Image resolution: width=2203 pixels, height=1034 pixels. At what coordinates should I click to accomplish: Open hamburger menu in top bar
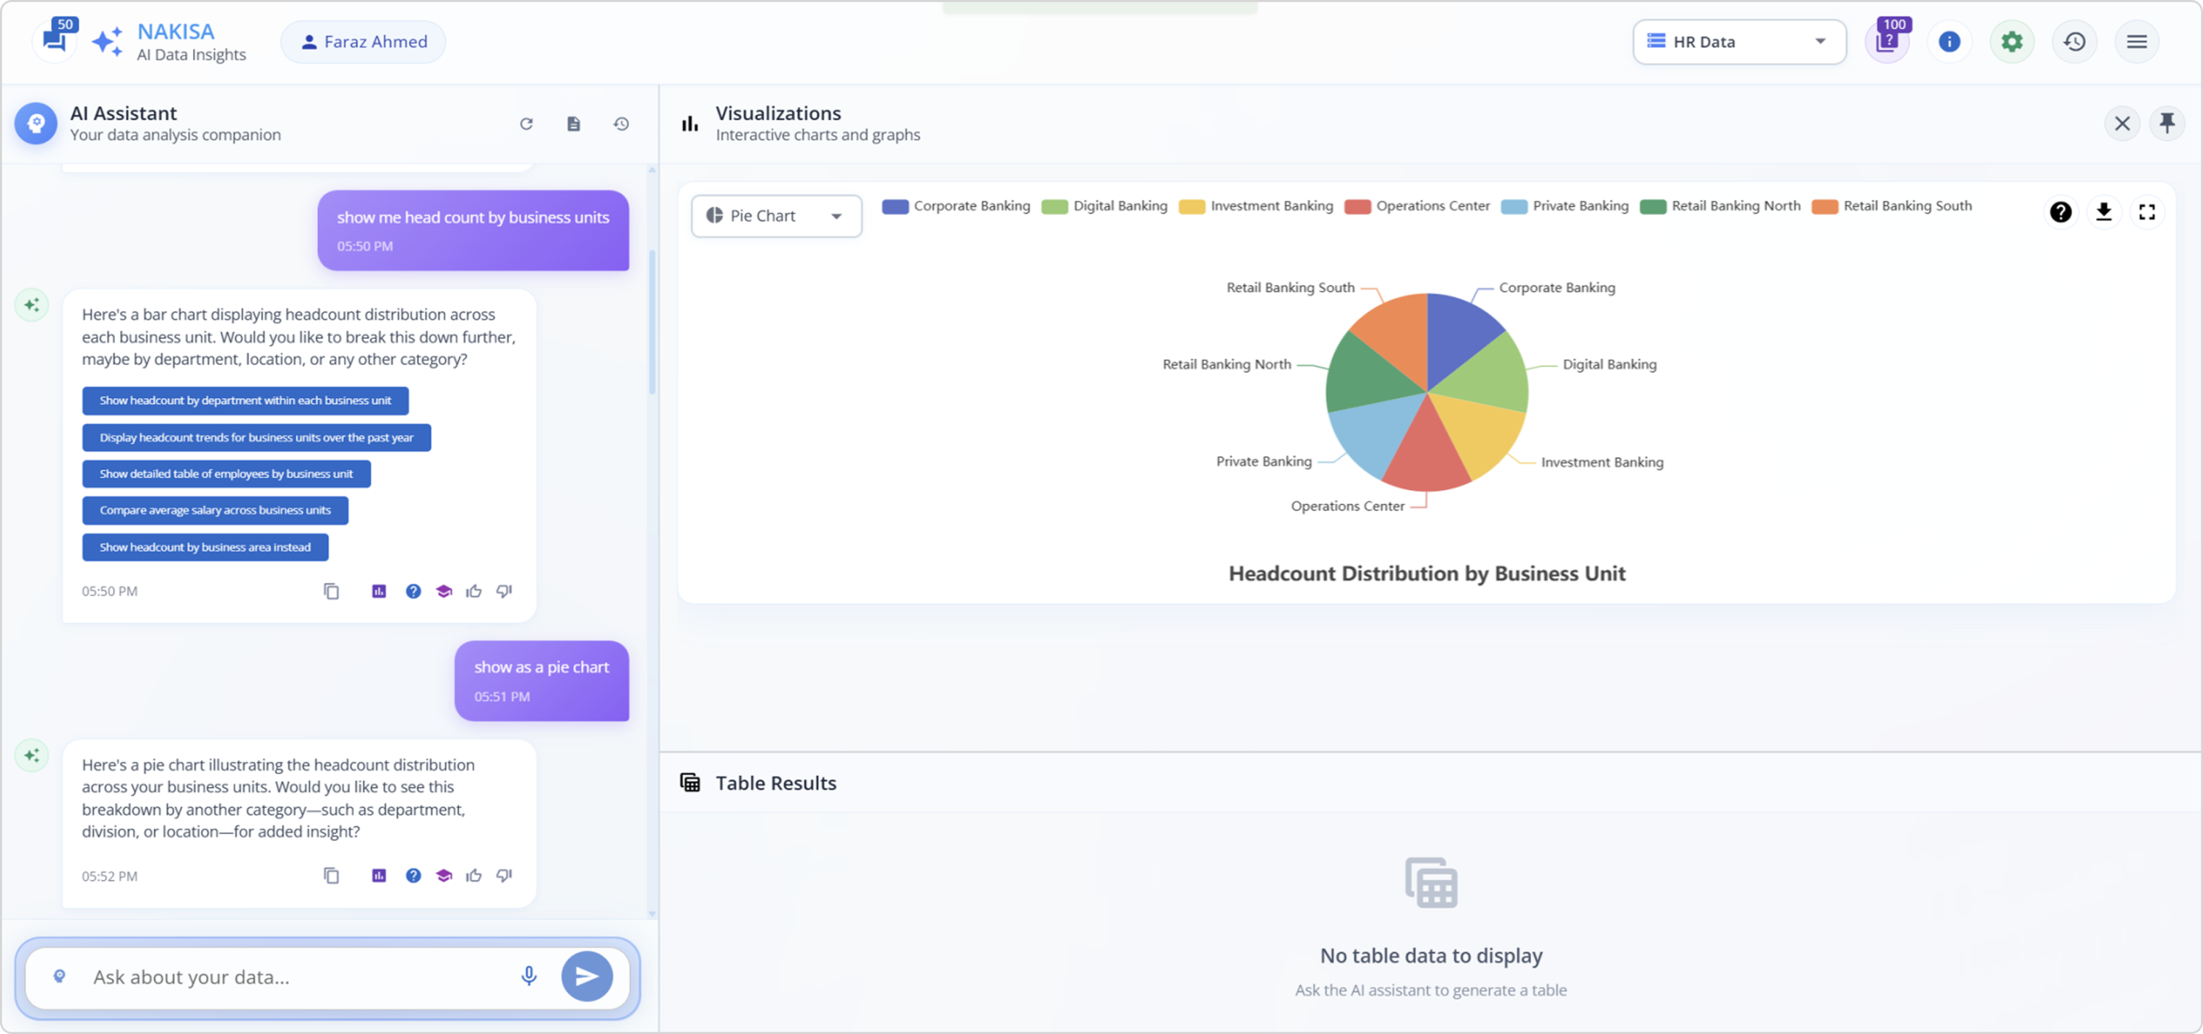(2137, 41)
